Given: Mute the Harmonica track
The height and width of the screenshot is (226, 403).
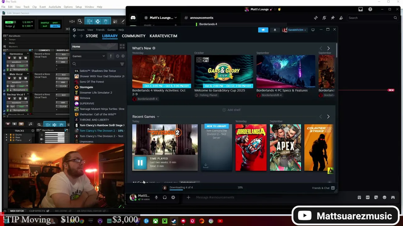Looking at the screenshot, I should click(26, 58).
